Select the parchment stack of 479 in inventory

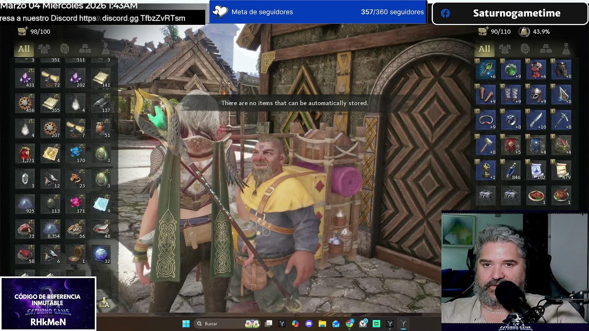coord(561,170)
